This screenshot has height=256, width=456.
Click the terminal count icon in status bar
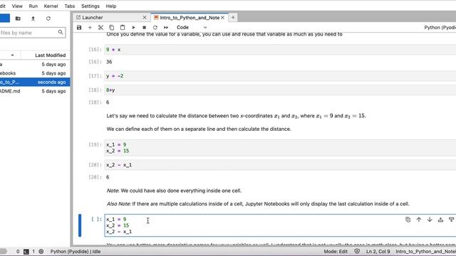(x=26, y=252)
